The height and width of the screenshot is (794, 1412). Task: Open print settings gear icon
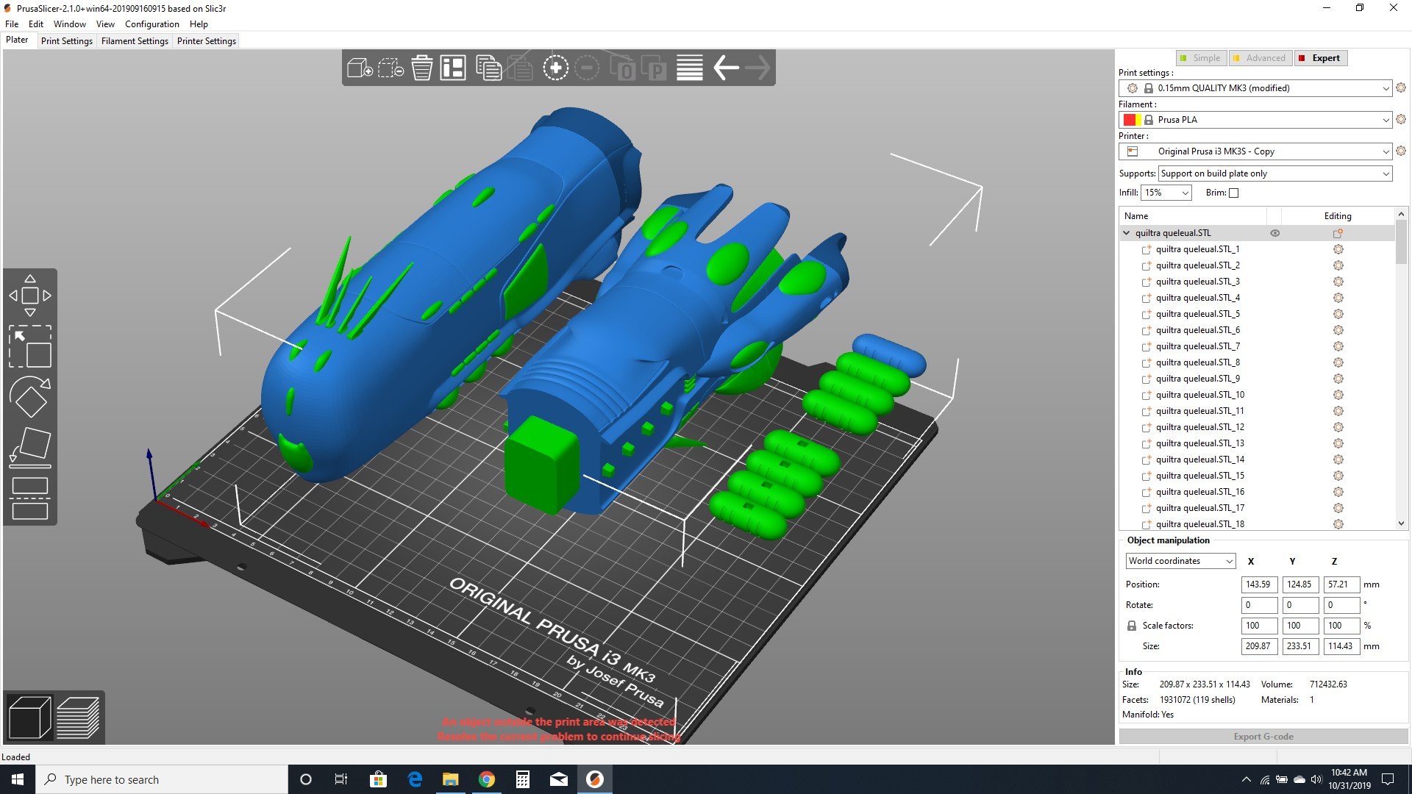1401,87
